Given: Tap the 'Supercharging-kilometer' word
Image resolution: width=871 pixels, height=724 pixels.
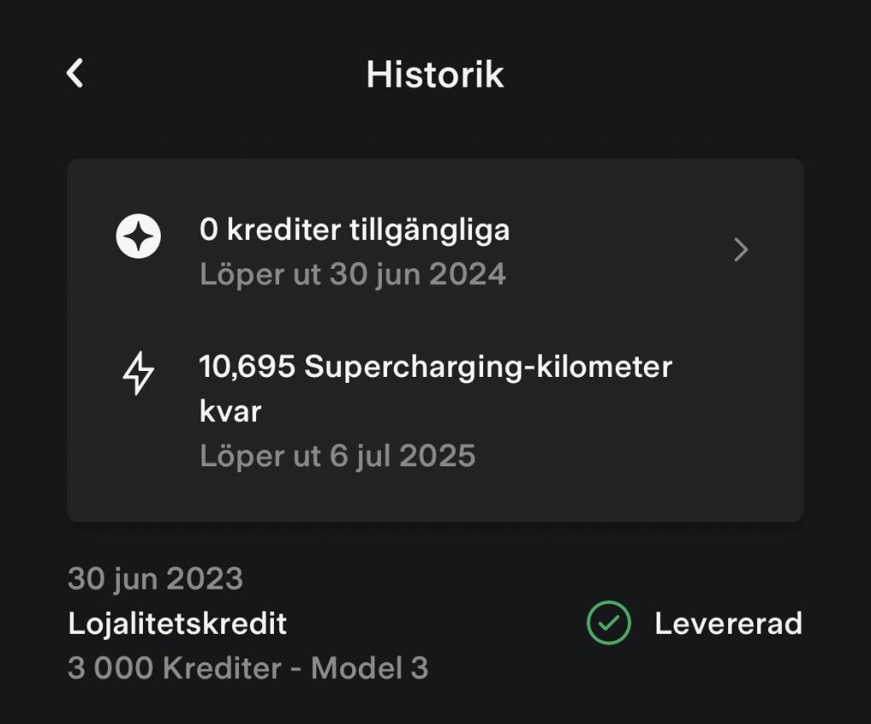Looking at the screenshot, I should pos(488,368).
